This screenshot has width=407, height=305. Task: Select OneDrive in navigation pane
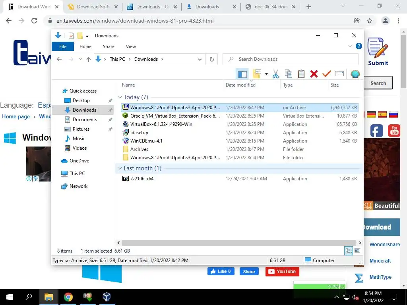pyautogui.click(x=79, y=161)
